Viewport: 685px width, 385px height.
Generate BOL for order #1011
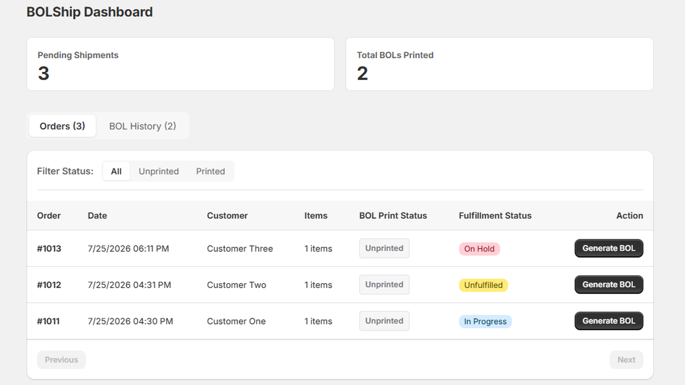(609, 321)
